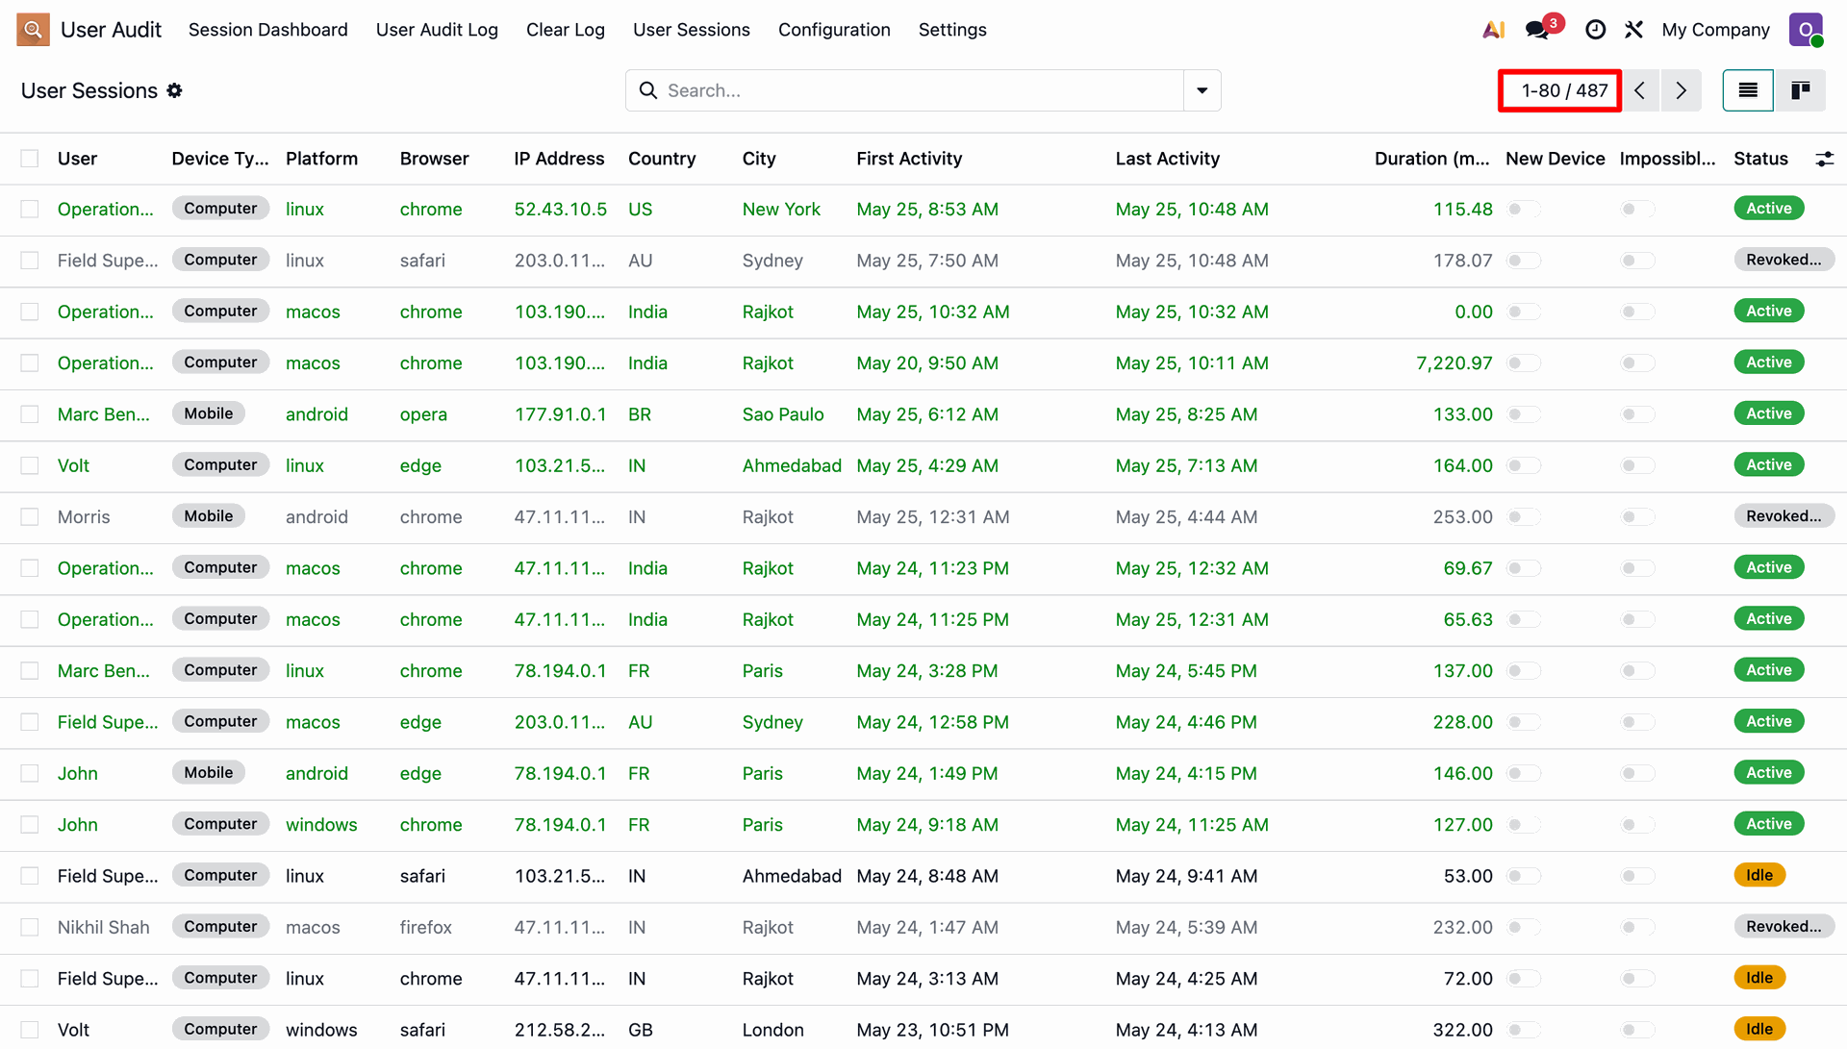Toggle New Device for New York session
This screenshot has height=1049, width=1847.
(1524, 209)
